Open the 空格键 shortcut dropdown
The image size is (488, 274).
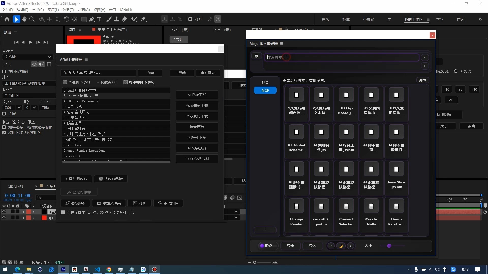(x=27, y=57)
